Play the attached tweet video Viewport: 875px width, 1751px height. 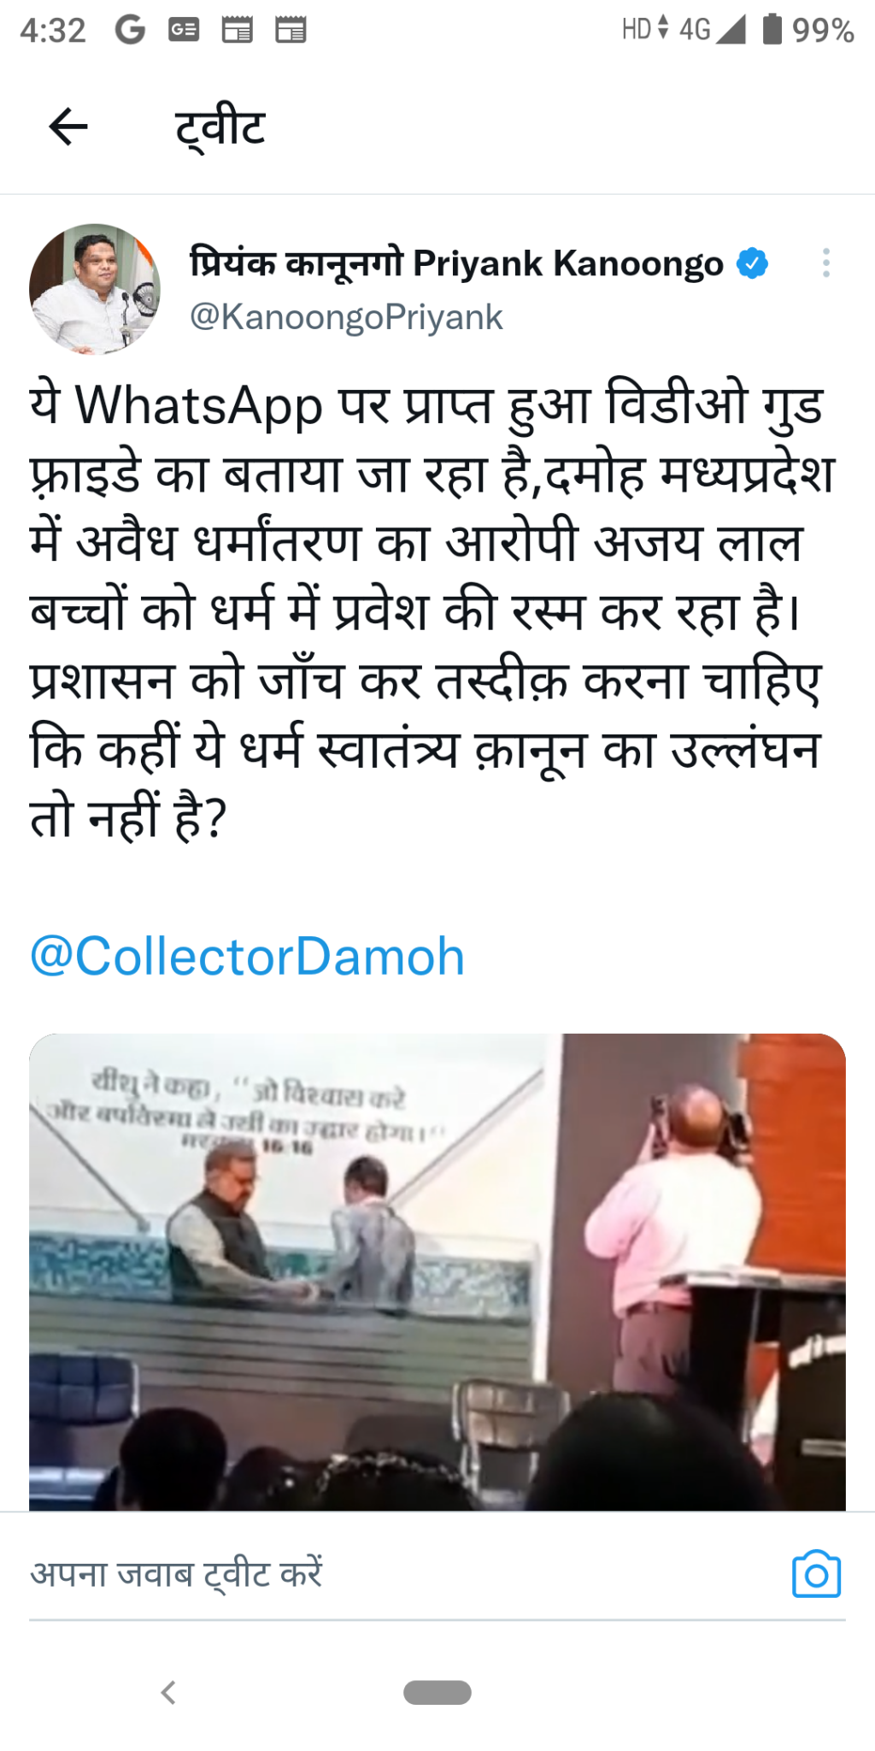click(437, 1272)
